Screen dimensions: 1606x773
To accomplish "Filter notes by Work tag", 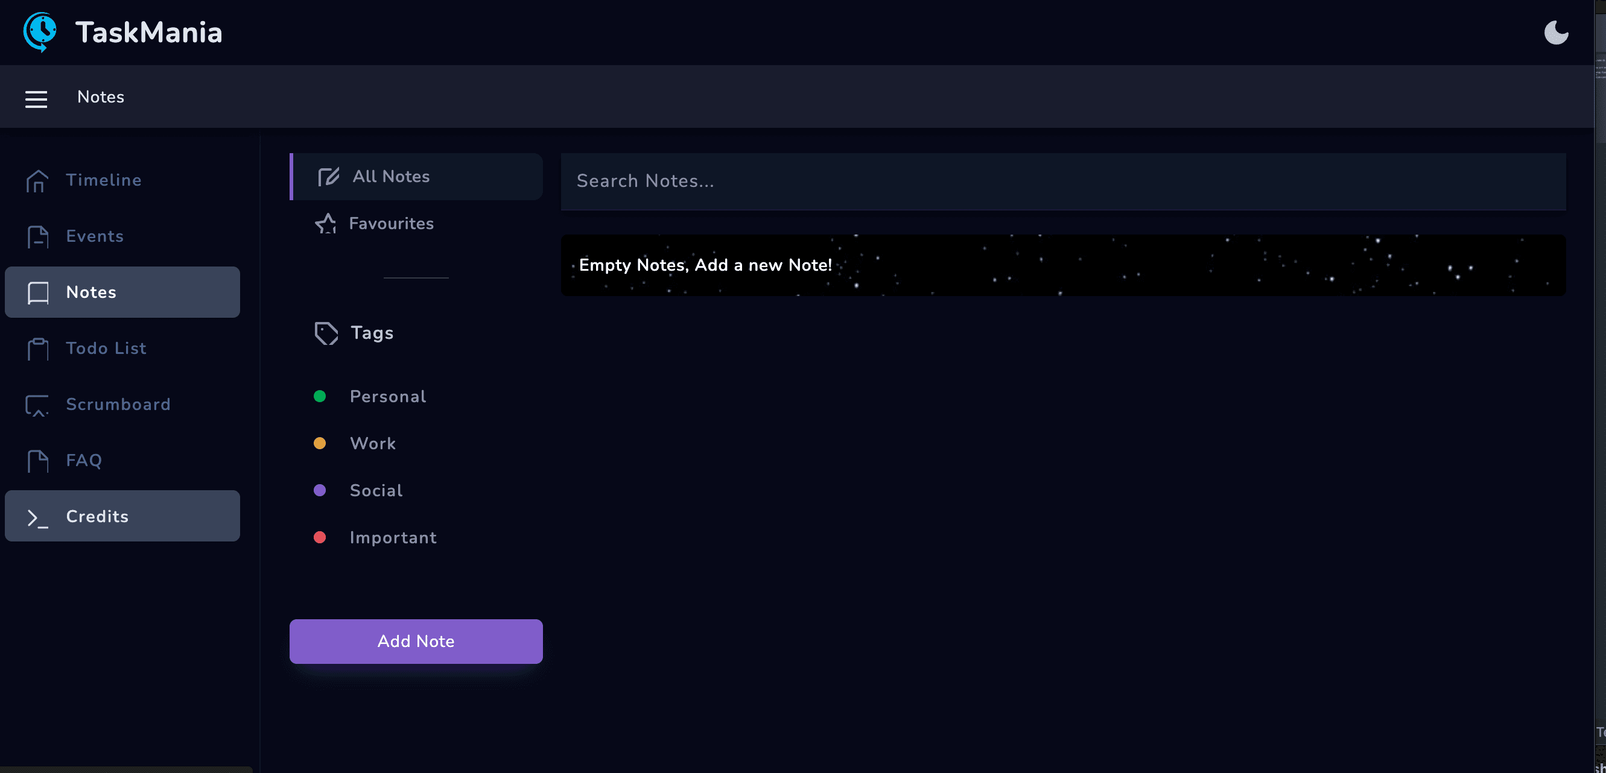I will (372, 444).
